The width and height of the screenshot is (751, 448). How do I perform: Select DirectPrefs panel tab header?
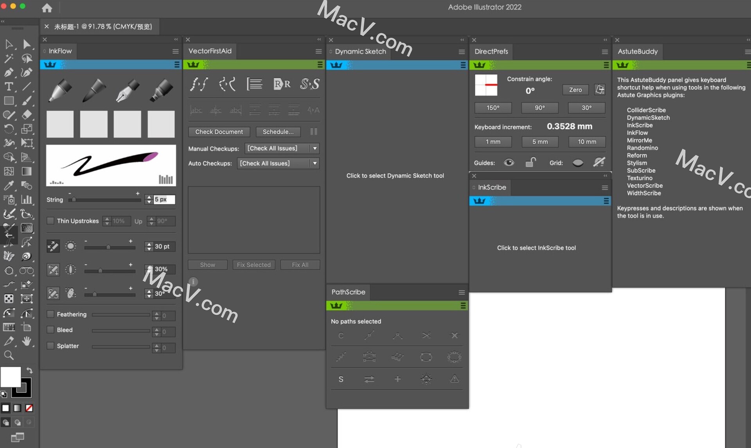coord(491,51)
